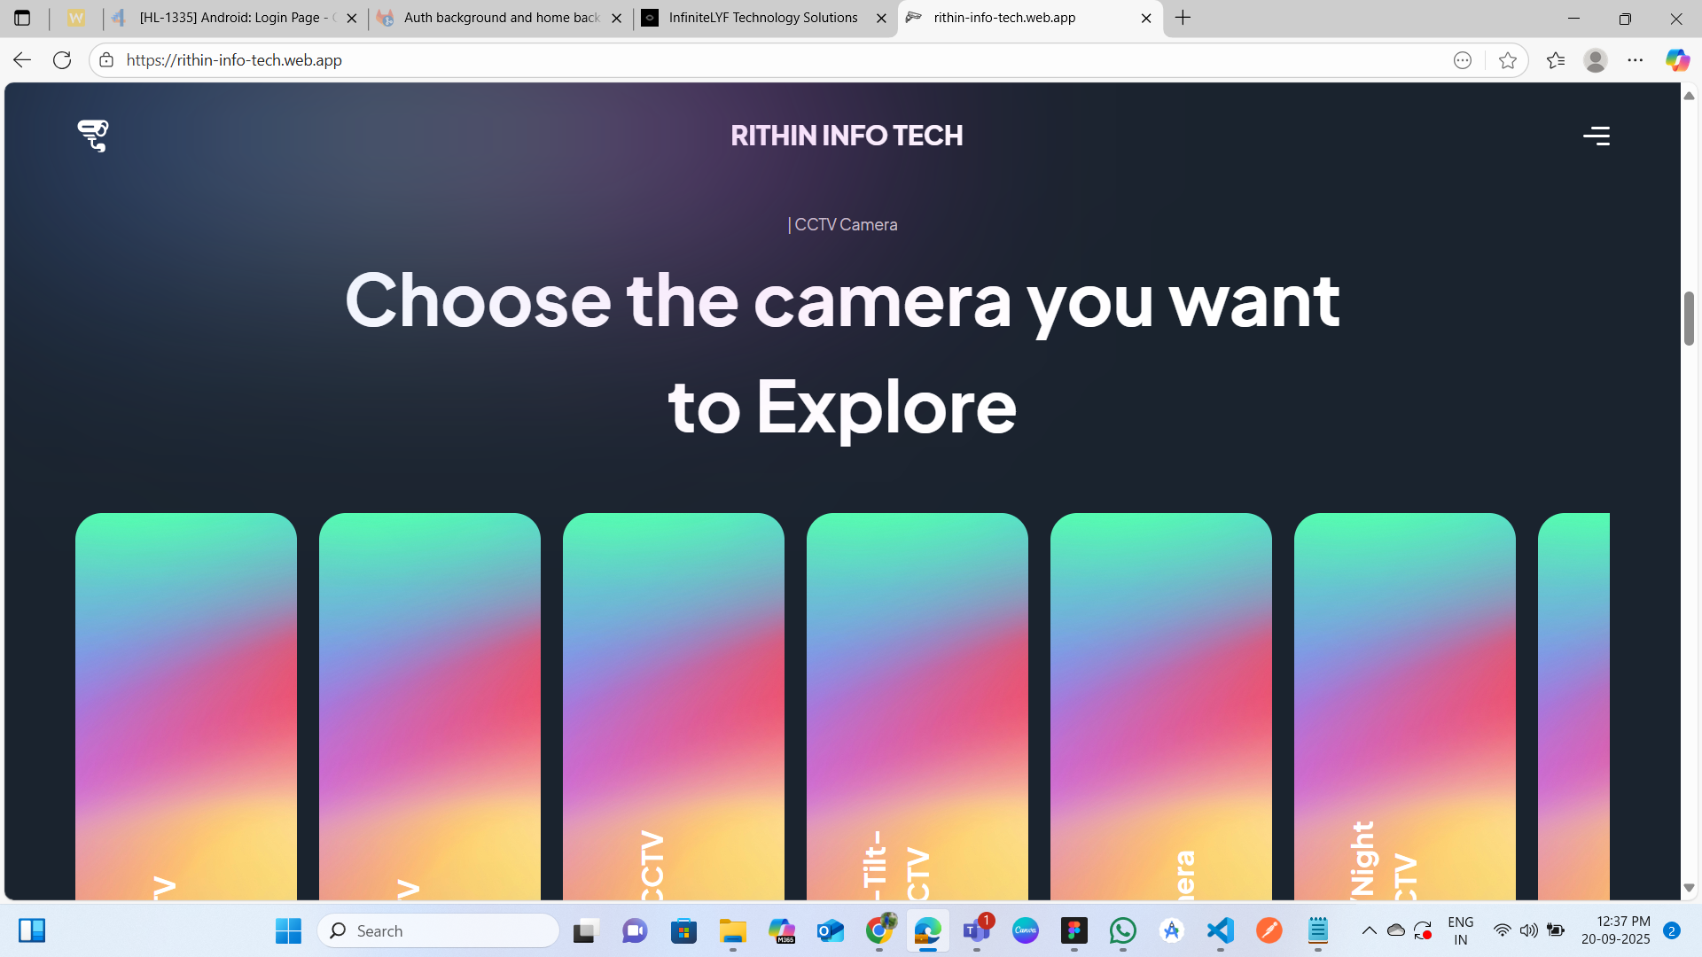Show hidden system tray icons
Image resolution: width=1702 pixels, height=957 pixels.
point(1369,930)
